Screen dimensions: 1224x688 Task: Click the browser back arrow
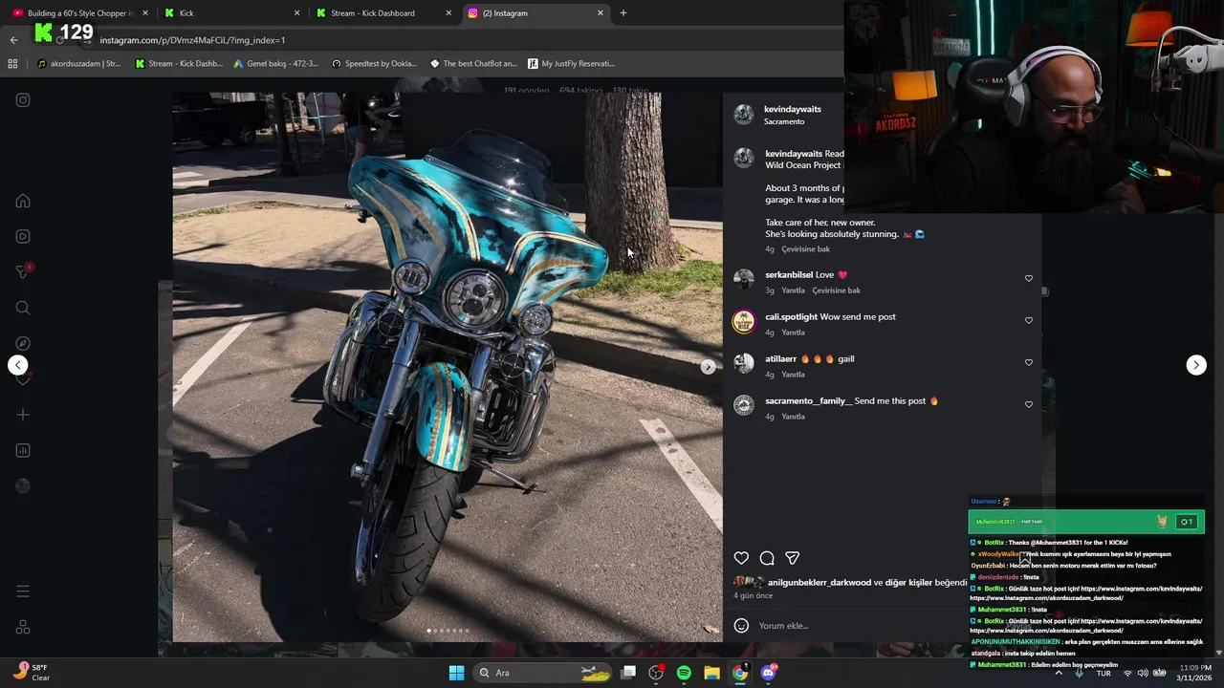[x=13, y=40]
